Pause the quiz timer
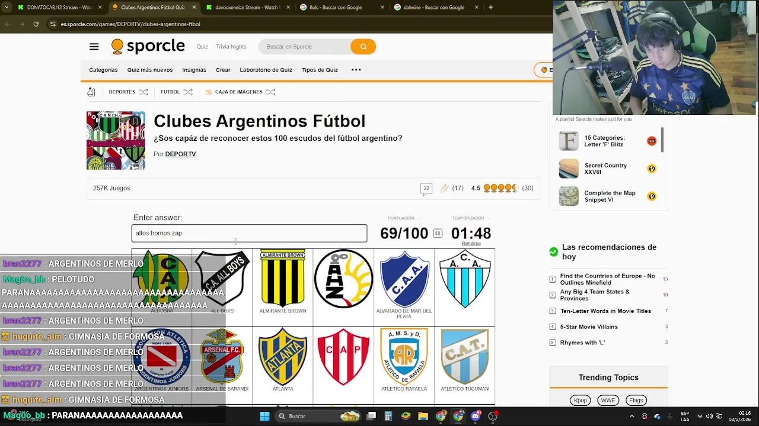The height and width of the screenshot is (426, 759). click(438, 233)
